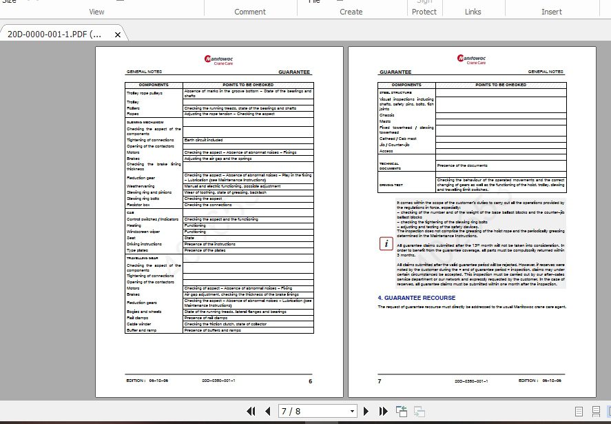Open the Insert ribbon group

coord(551,12)
